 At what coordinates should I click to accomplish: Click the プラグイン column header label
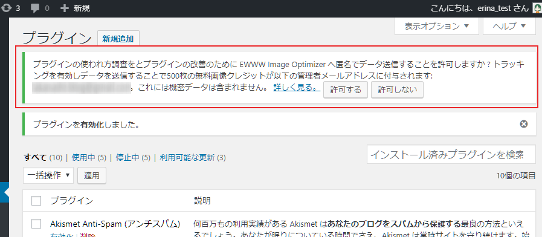point(71,201)
